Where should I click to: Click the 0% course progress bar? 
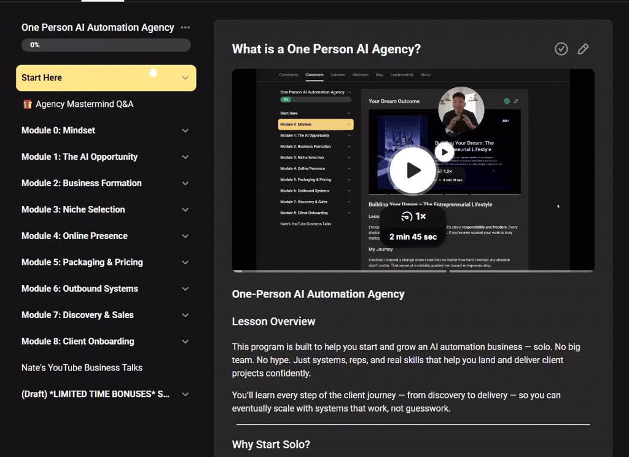tap(106, 44)
